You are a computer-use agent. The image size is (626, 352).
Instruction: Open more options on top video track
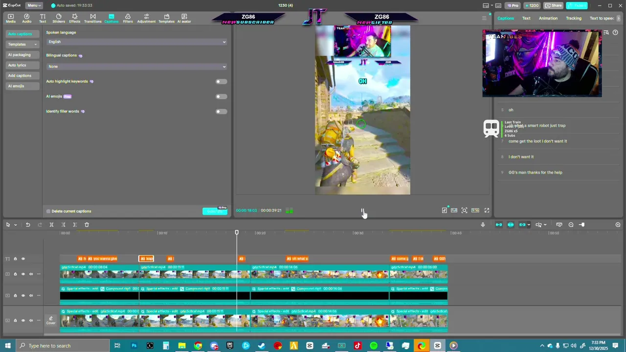coord(39,274)
